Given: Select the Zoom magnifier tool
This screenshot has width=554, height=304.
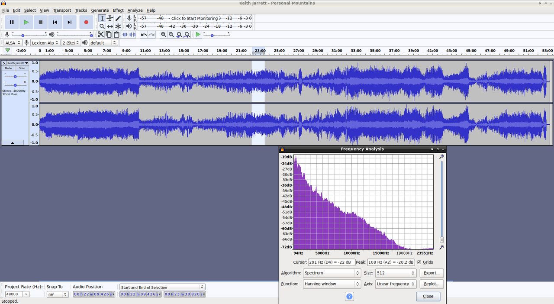Looking at the screenshot, I should tap(102, 26).
